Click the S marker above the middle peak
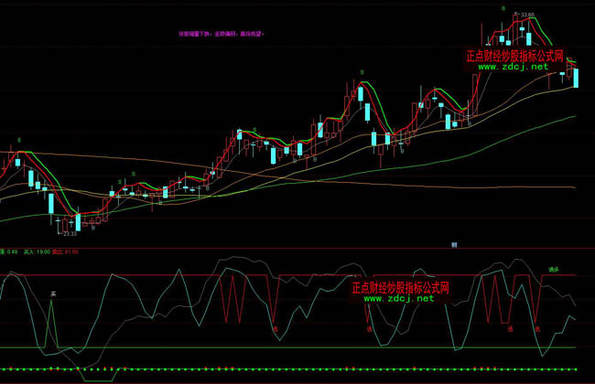This screenshot has height=384, width=595. pyautogui.click(x=362, y=71)
